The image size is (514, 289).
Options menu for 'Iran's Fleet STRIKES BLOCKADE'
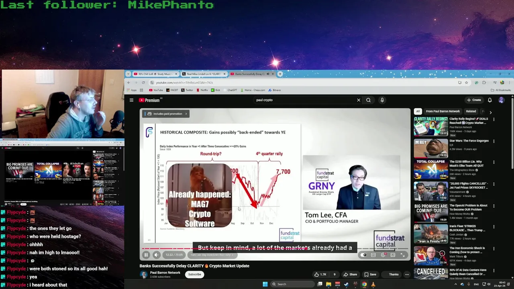click(494, 227)
